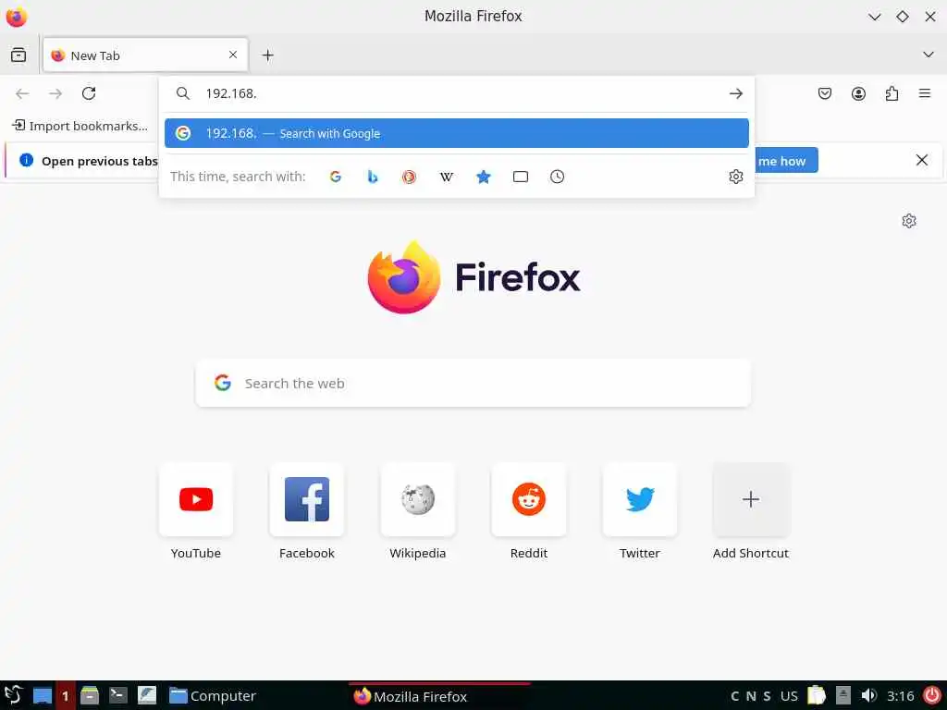Click the Go arrow in the address bar
947x710 pixels.
[735, 93]
